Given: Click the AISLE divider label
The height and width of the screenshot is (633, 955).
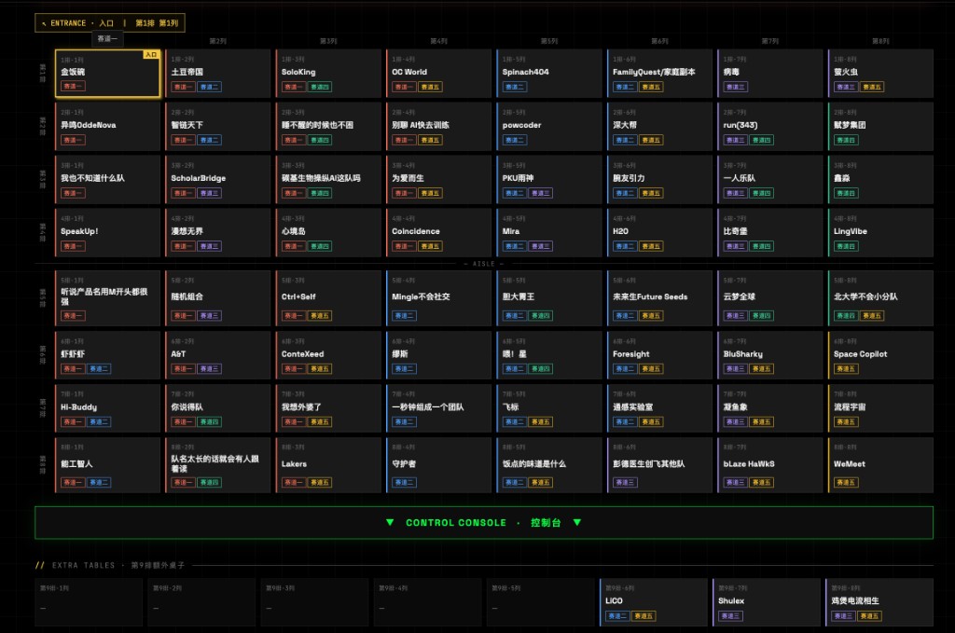Looking at the screenshot, I should [484, 264].
